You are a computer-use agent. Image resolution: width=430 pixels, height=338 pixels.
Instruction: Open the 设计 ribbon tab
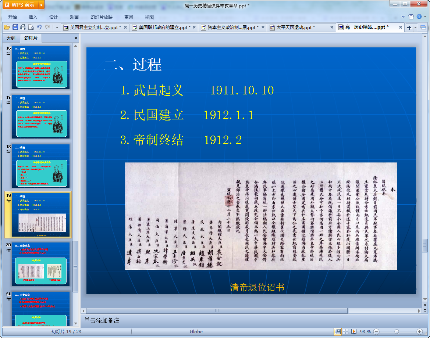point(53,17)
